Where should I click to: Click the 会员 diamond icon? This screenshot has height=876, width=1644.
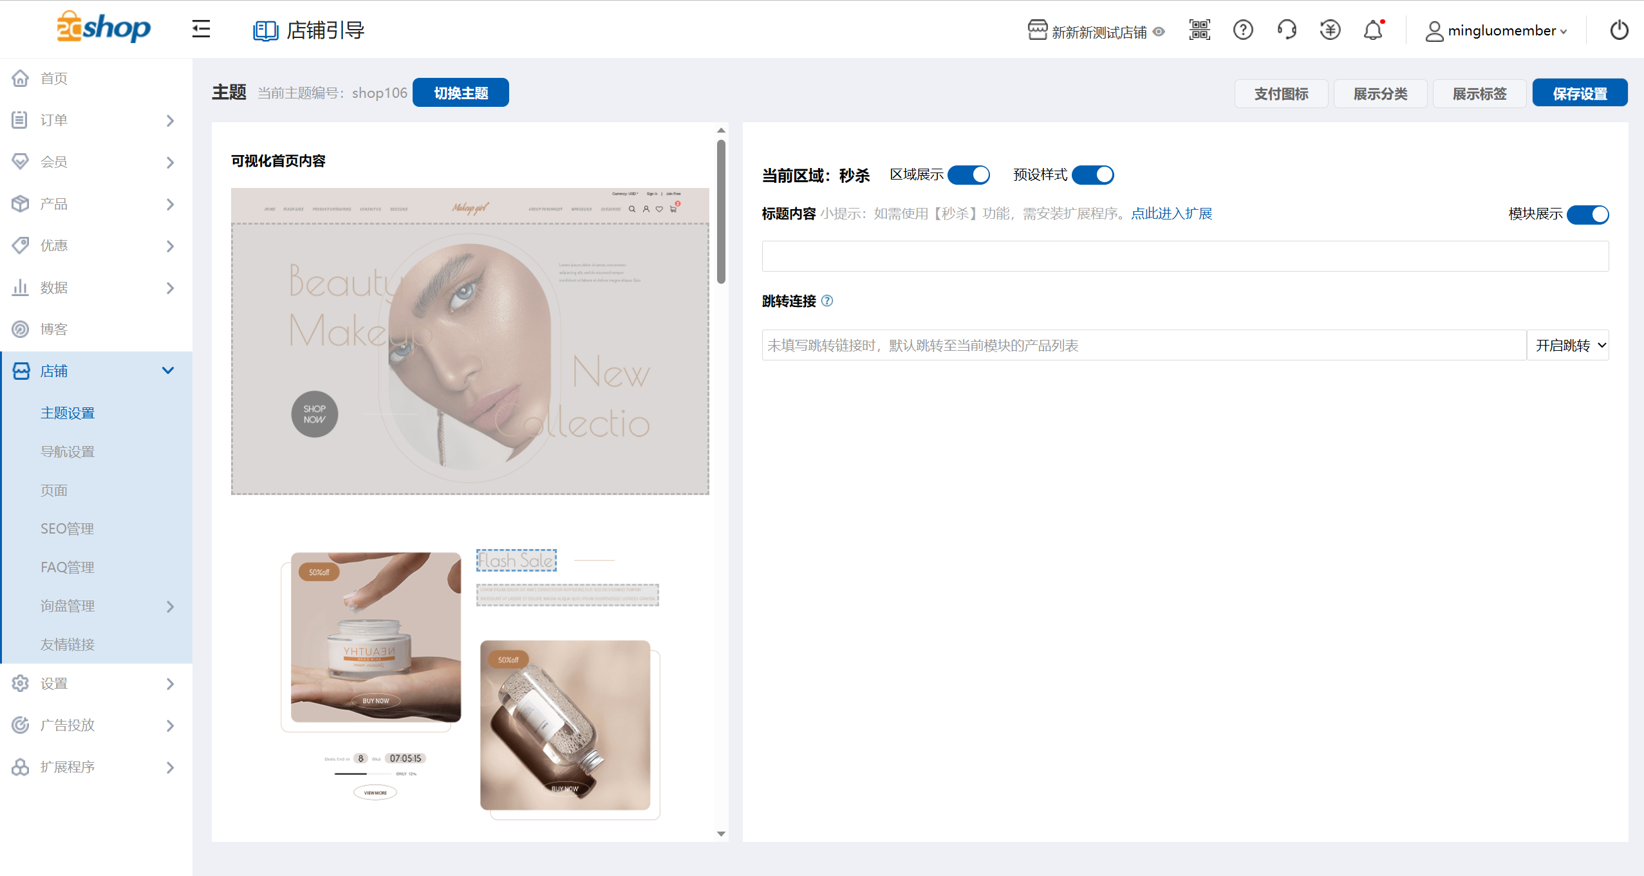(21, 162)
